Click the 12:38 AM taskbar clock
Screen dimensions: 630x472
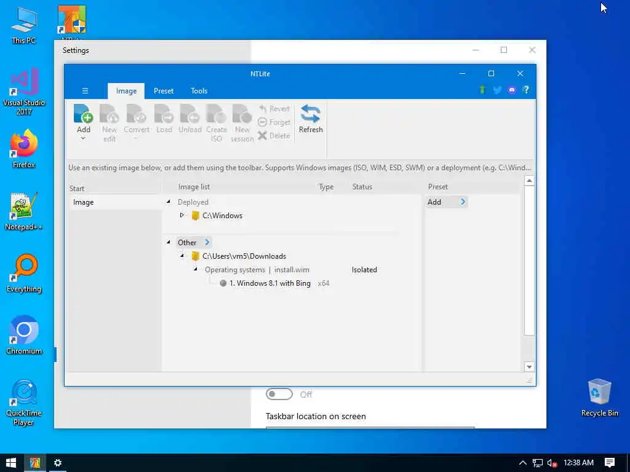tap(578, 463)
